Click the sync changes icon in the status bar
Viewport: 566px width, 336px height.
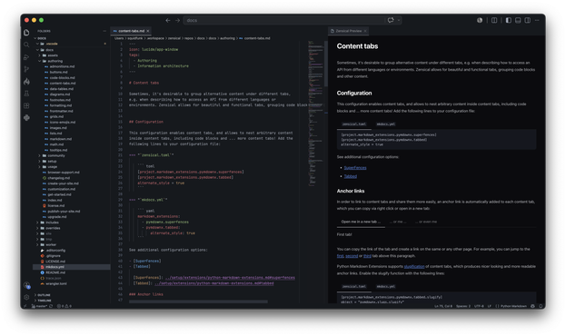point(51,306)
